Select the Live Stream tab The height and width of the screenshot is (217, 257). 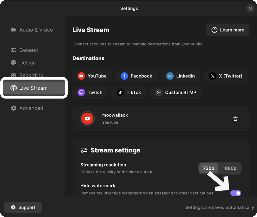(34, 88)
